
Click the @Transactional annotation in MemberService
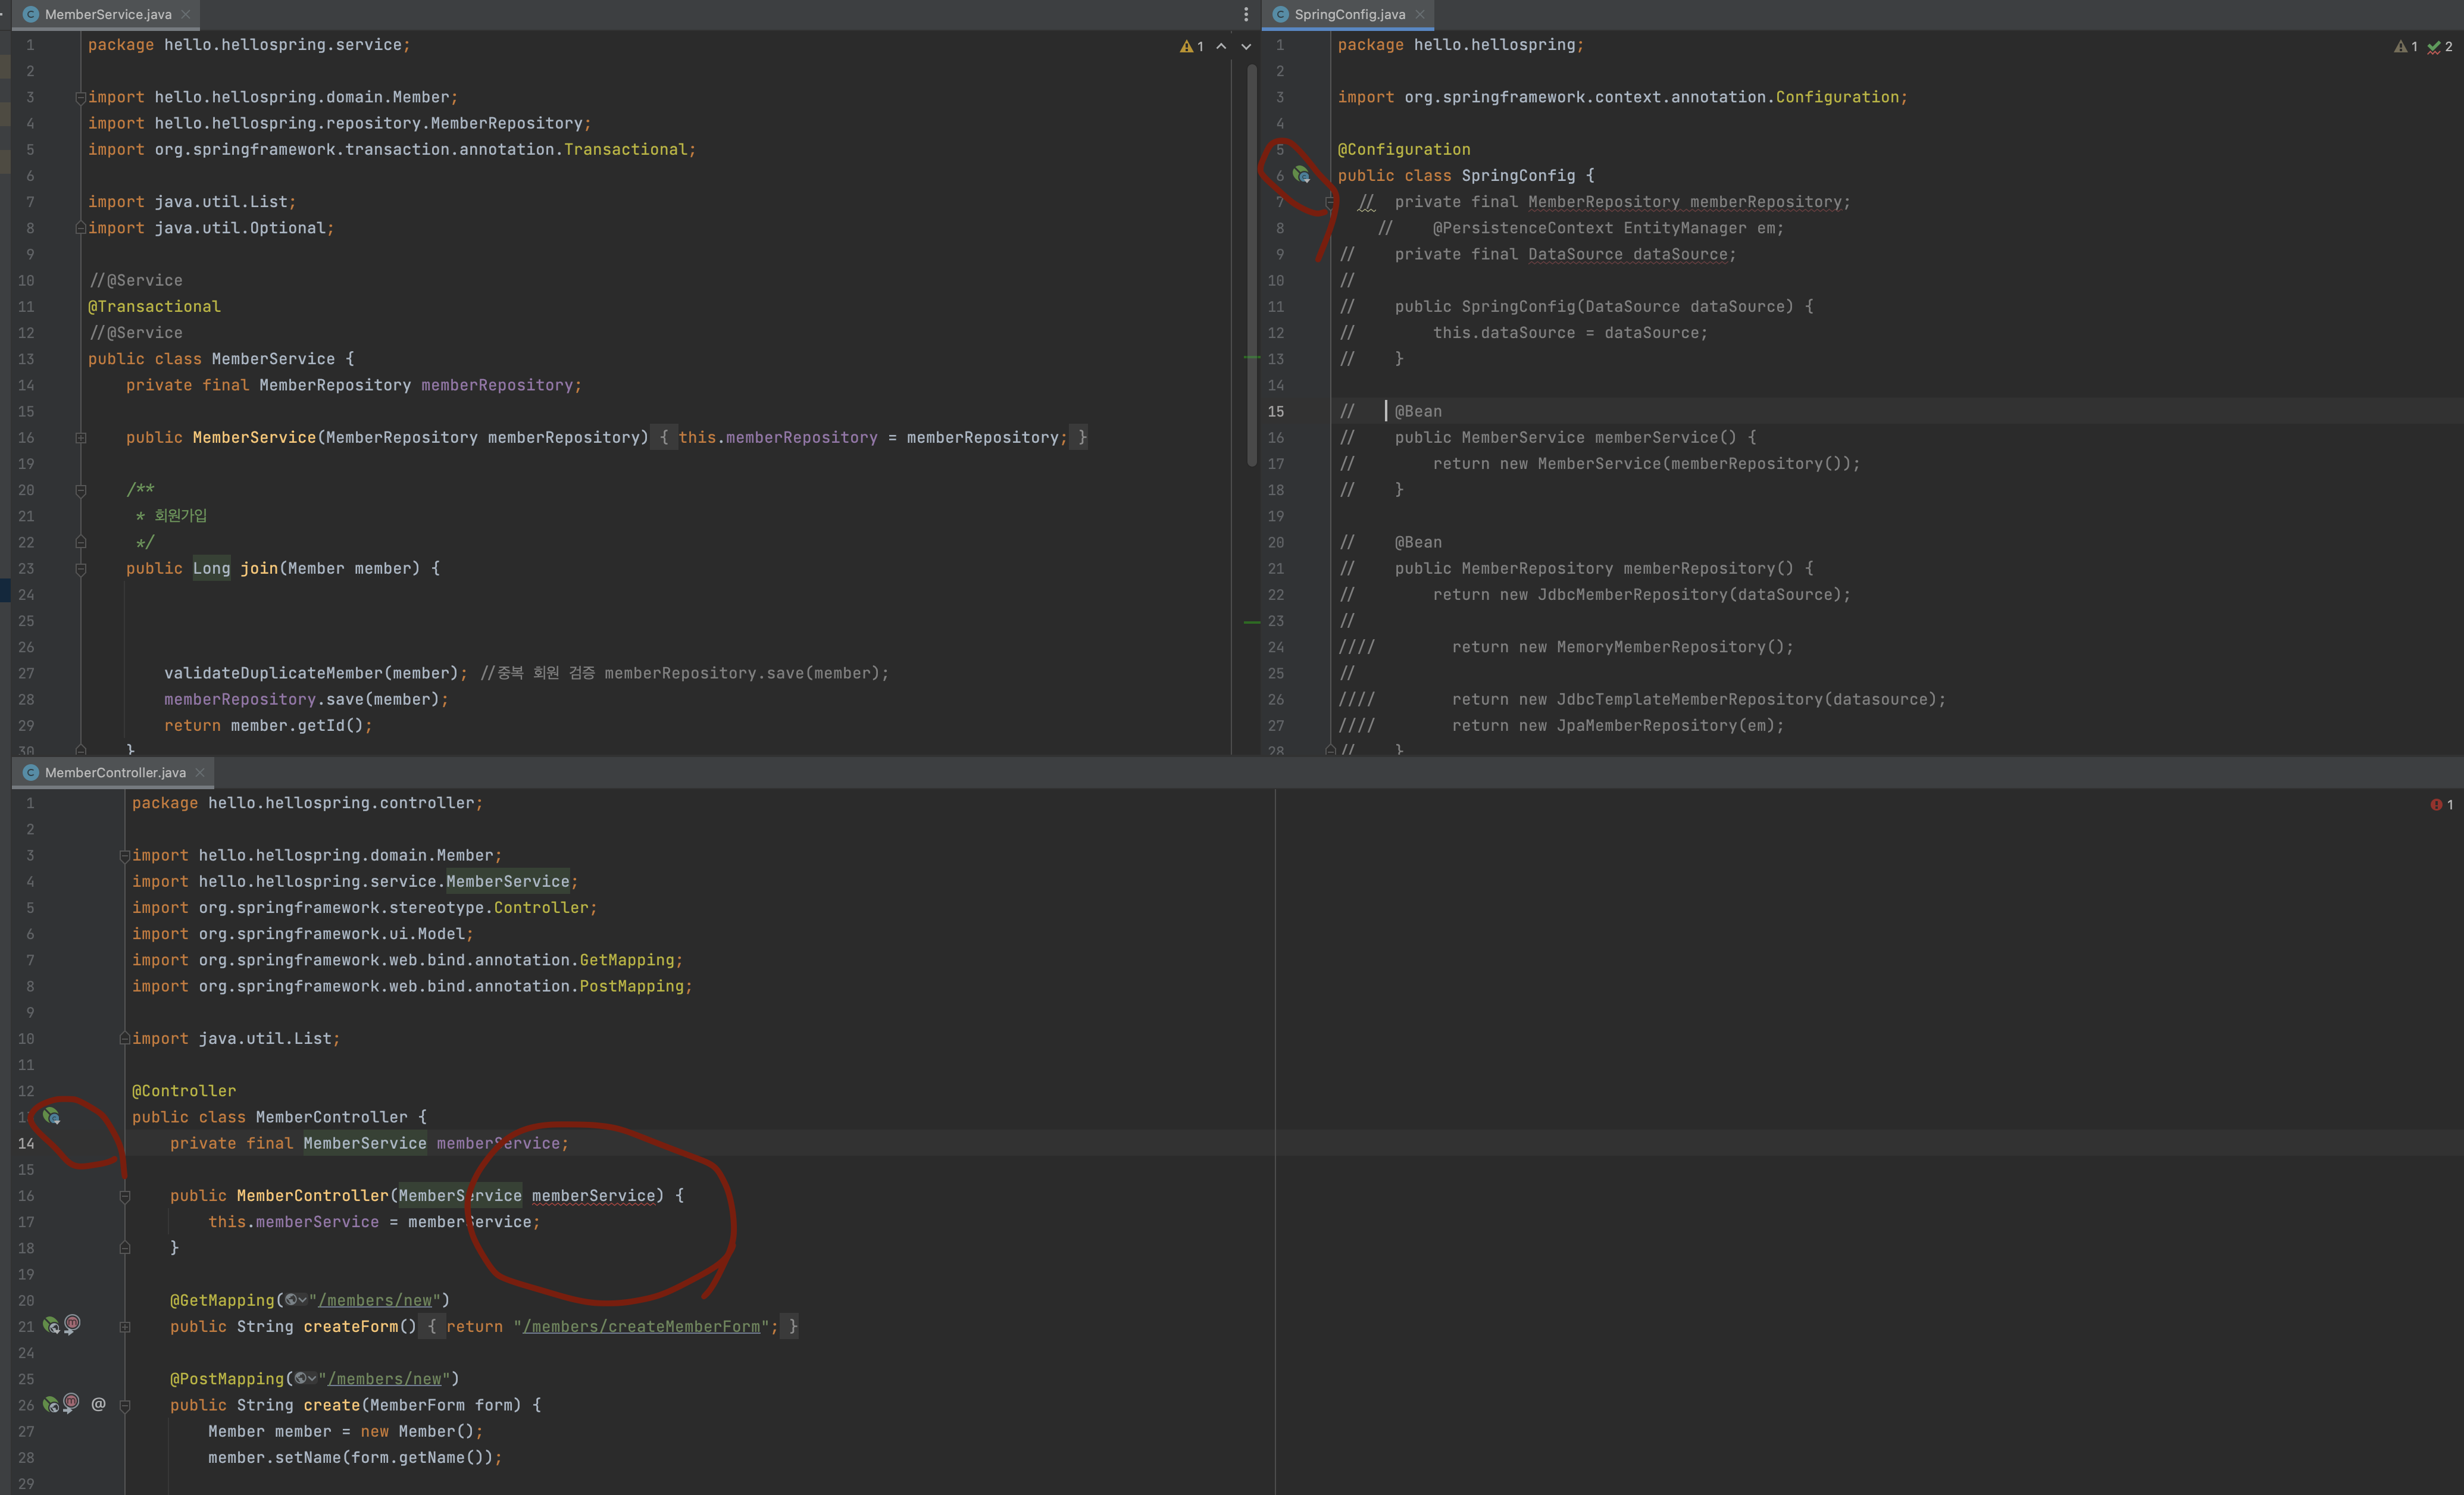(154, 306)
